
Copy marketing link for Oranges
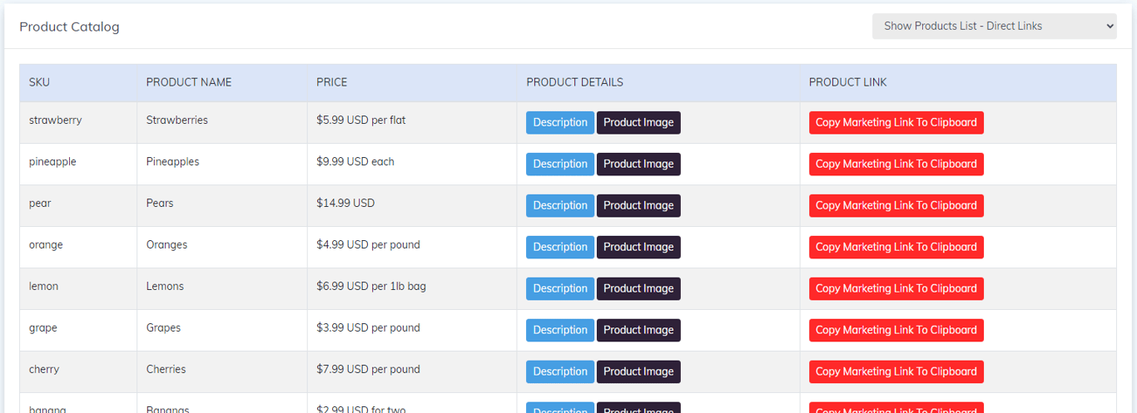(x=896, y=248)
